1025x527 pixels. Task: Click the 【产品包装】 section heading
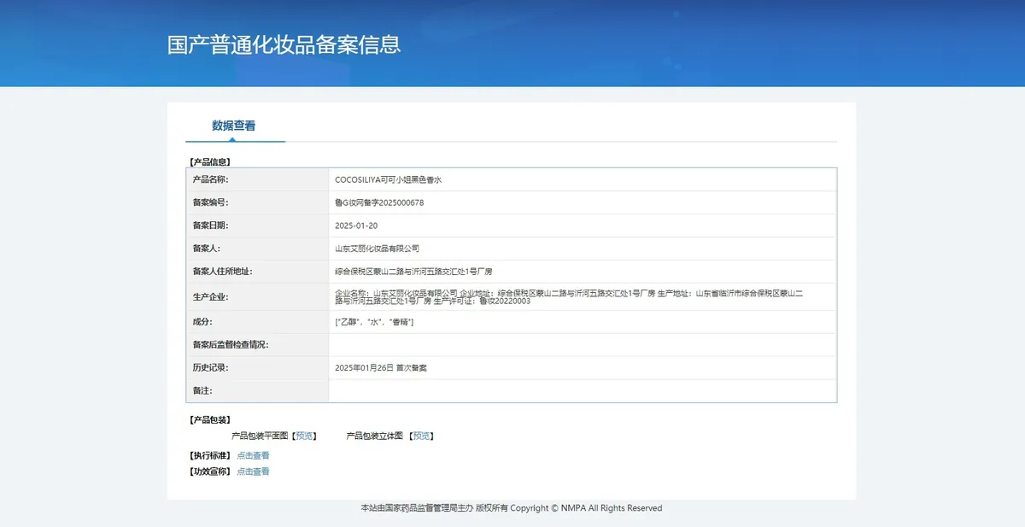[x=209, y=420]
